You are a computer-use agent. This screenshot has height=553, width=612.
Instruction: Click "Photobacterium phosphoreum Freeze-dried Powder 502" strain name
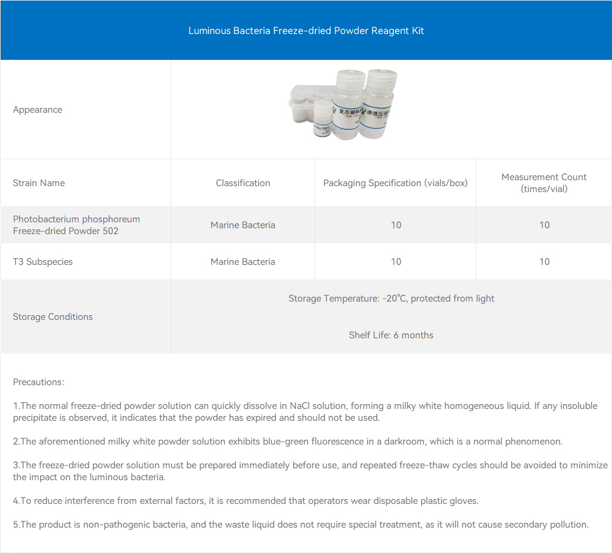77,225
